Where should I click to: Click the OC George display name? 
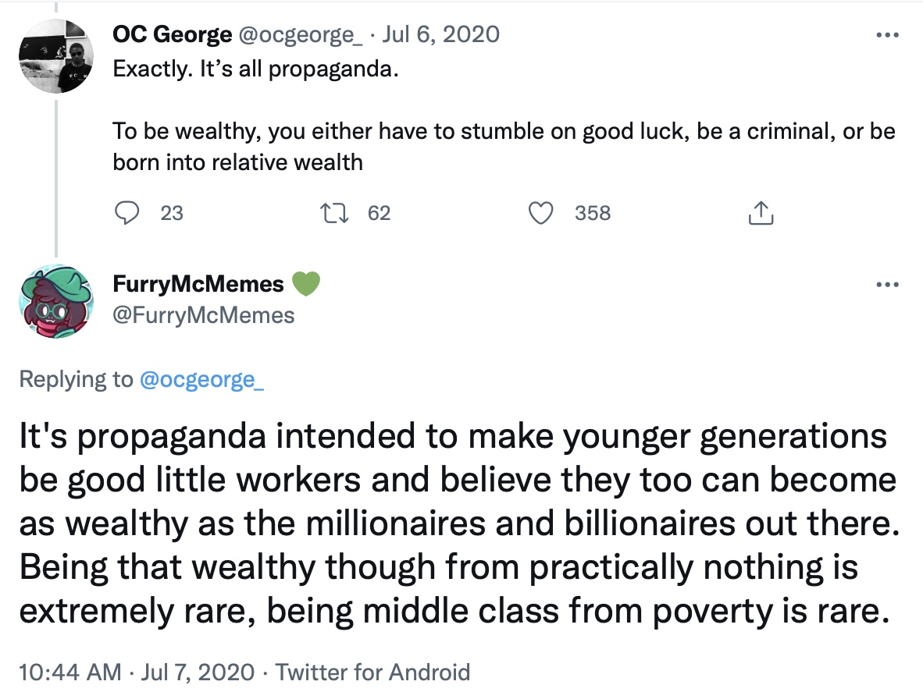[x=172, y=34]
